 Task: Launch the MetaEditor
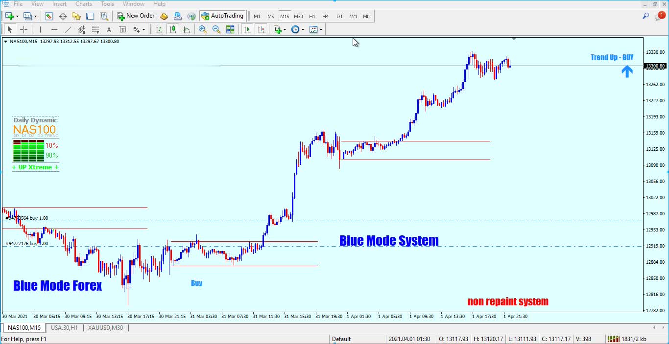point(164,16)
